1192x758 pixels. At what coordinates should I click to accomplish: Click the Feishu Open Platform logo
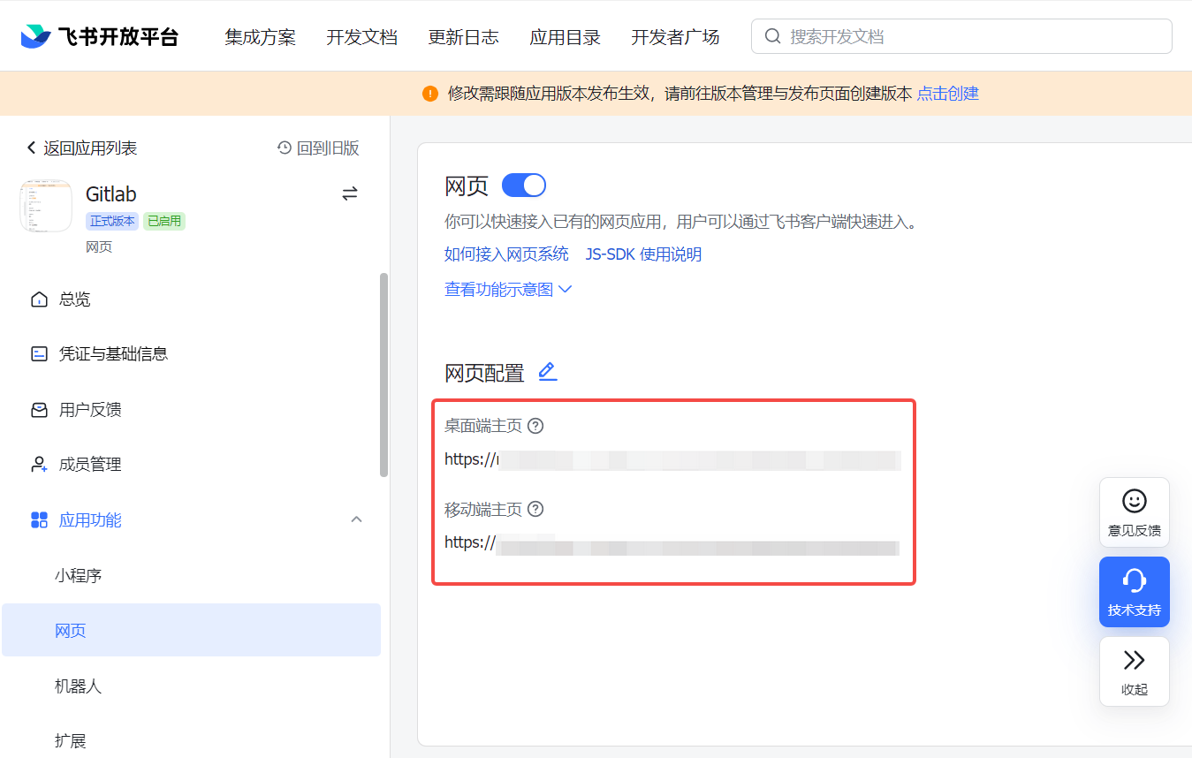pos(99,36)
